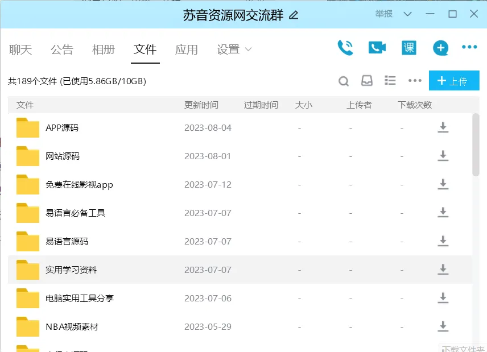Download the APP源码 folder
This screenshot has height=352, width=487.
point(443,127)
